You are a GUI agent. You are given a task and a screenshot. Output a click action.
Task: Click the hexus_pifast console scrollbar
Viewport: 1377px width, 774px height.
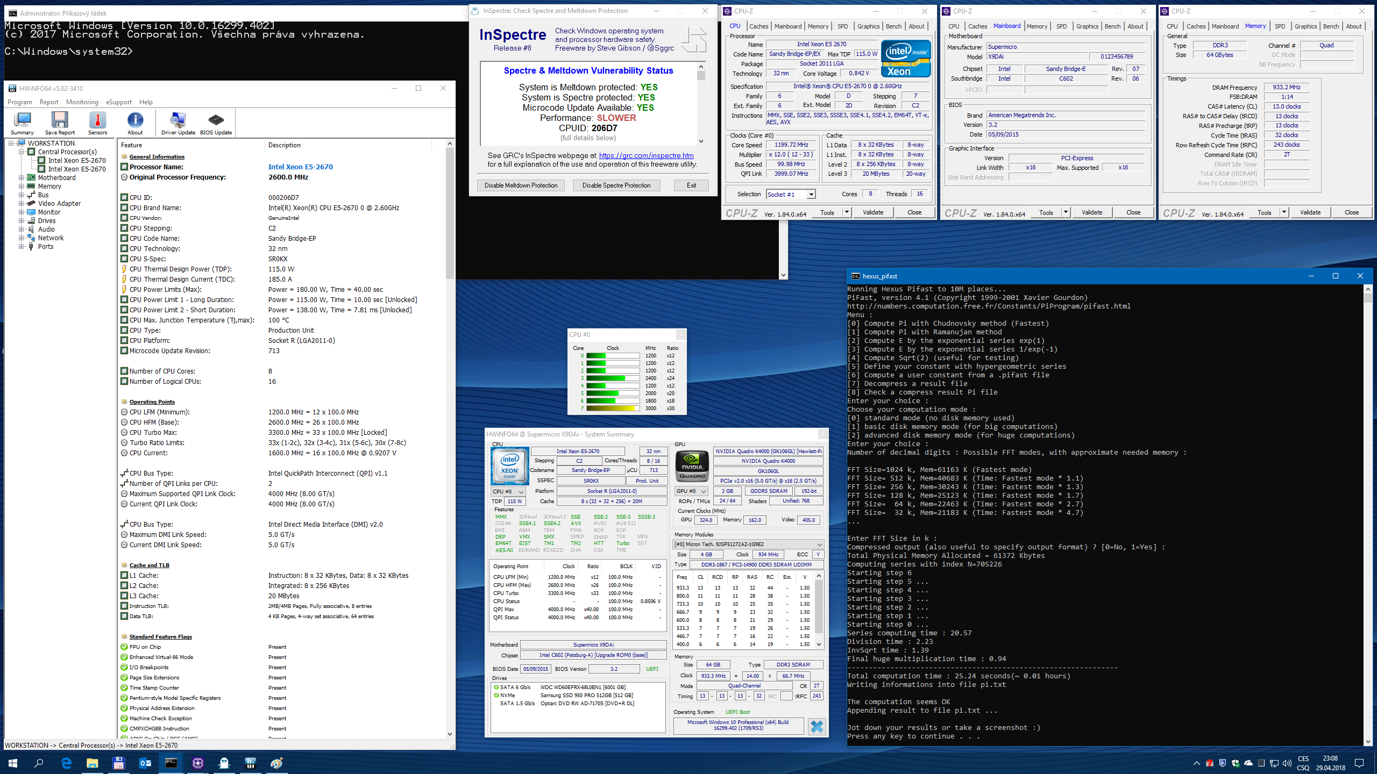click(1368, 515)
